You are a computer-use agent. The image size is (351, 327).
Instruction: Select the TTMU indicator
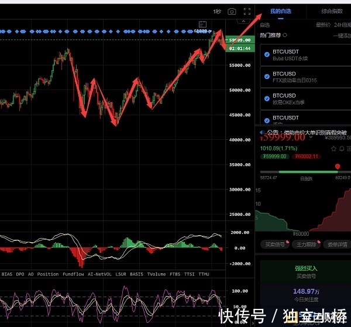pos(204,274)
